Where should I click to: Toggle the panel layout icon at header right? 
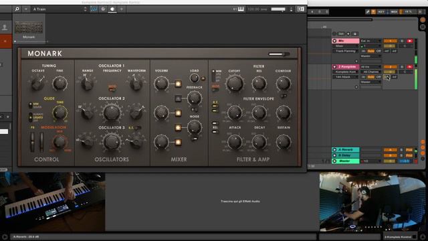(x=300, y=9)
